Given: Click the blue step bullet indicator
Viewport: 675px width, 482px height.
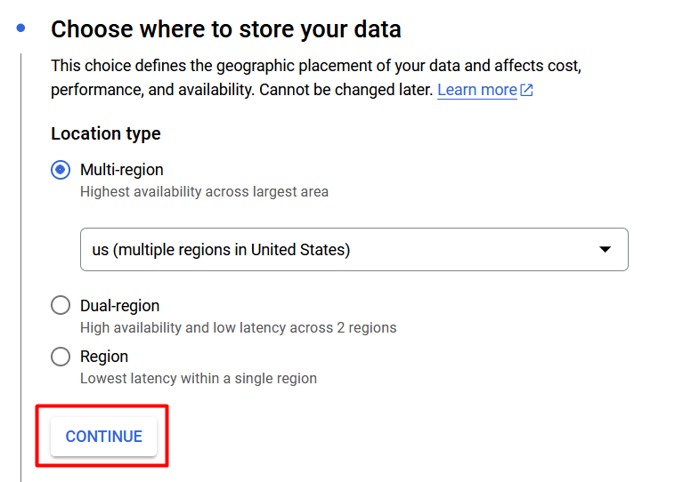Looking at the screenshot, I should click(20, 28).
